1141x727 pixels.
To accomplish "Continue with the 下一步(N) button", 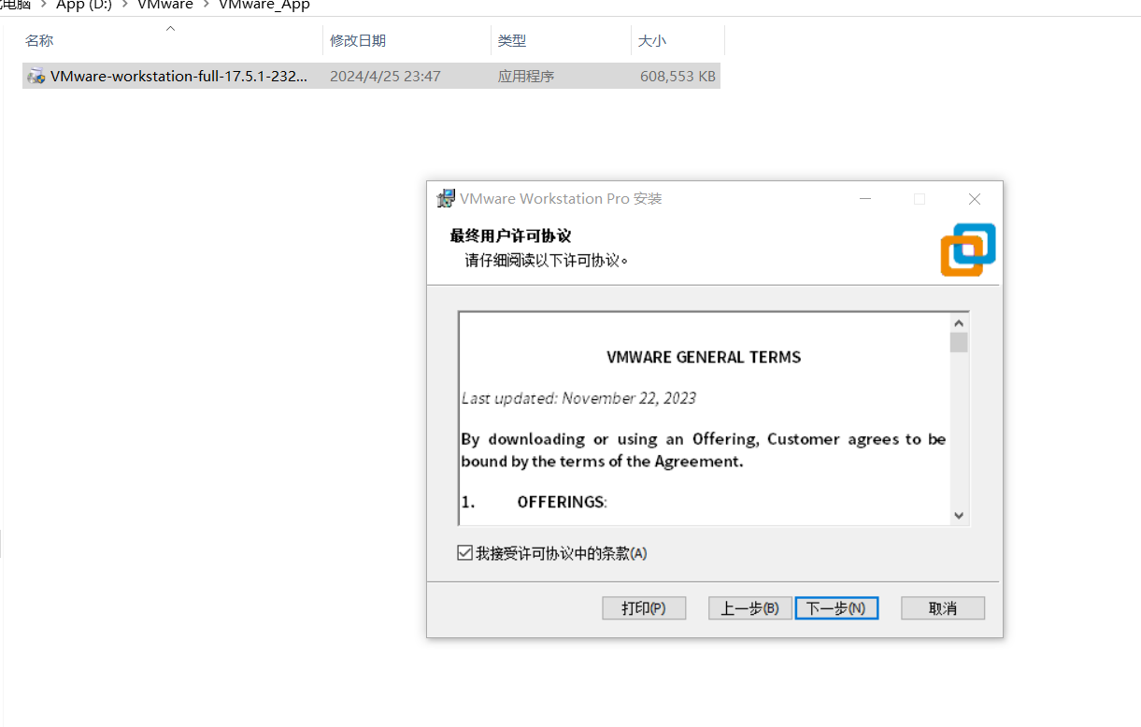I will point(836,608).
